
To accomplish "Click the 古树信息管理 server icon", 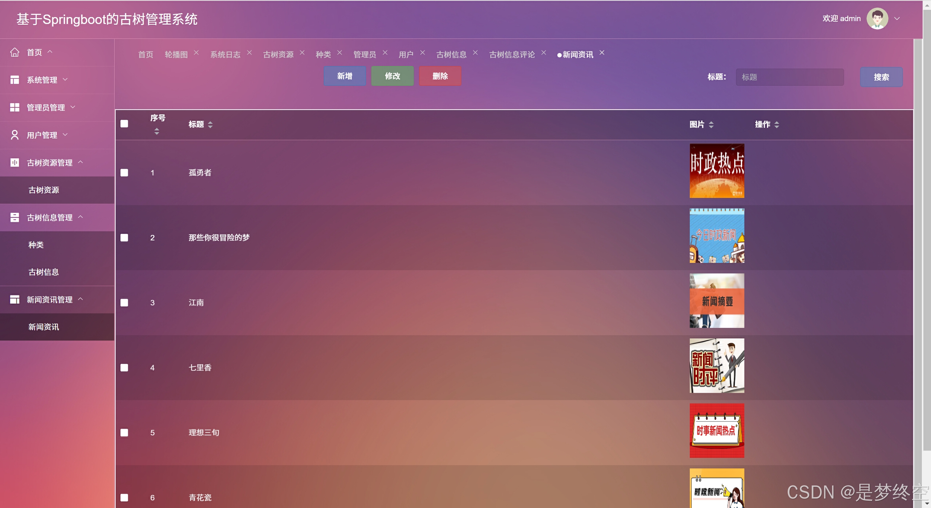I will coord(15,217).
